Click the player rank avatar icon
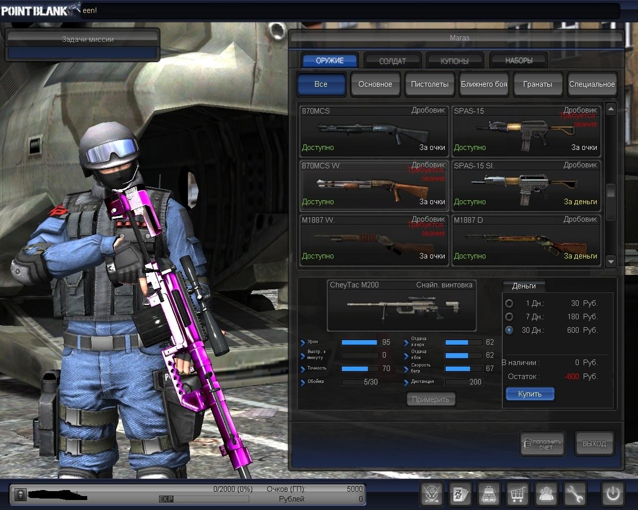 click(x=20, y=495)
